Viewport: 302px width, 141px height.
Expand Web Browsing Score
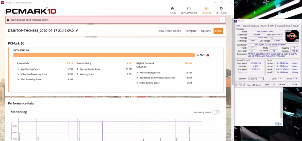pos(18,79)
